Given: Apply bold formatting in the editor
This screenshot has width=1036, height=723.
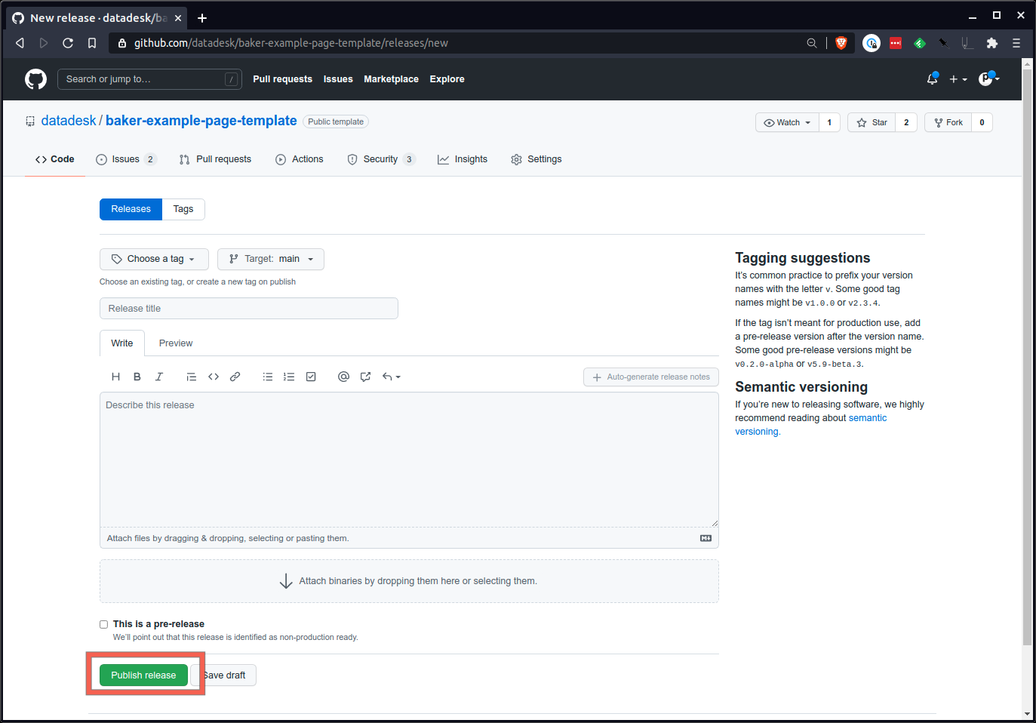Looking at the screenshot, I should [137, 377].
